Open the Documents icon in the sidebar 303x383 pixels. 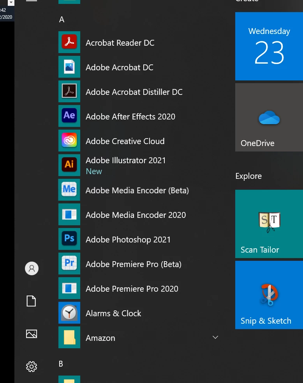(31, 301)
